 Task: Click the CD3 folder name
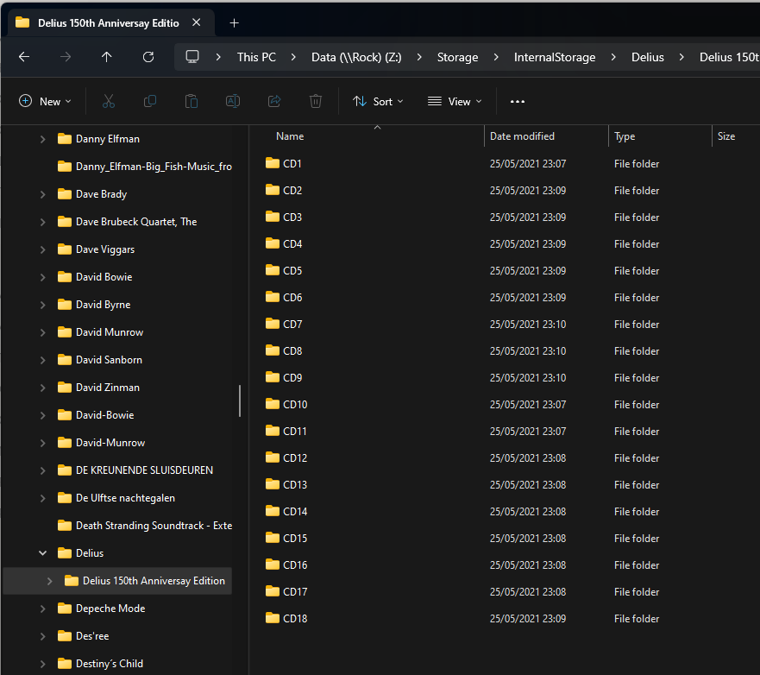click(x=292, y=217)
